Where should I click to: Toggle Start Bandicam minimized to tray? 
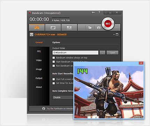[54, 62]
